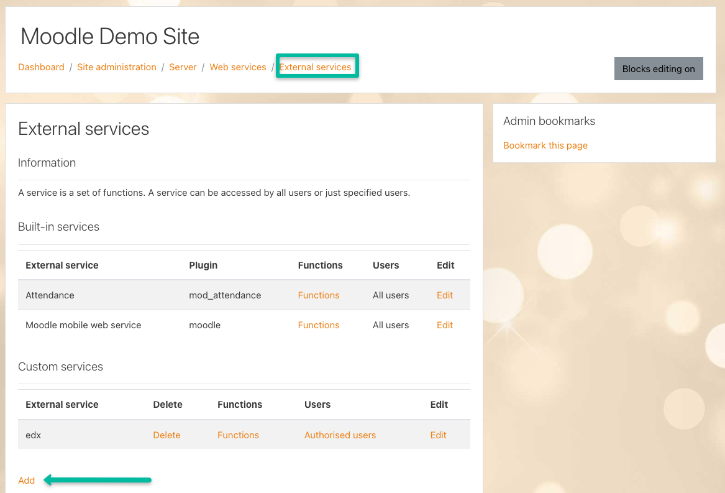Open Authorised users for edx

tap(340, 435)
